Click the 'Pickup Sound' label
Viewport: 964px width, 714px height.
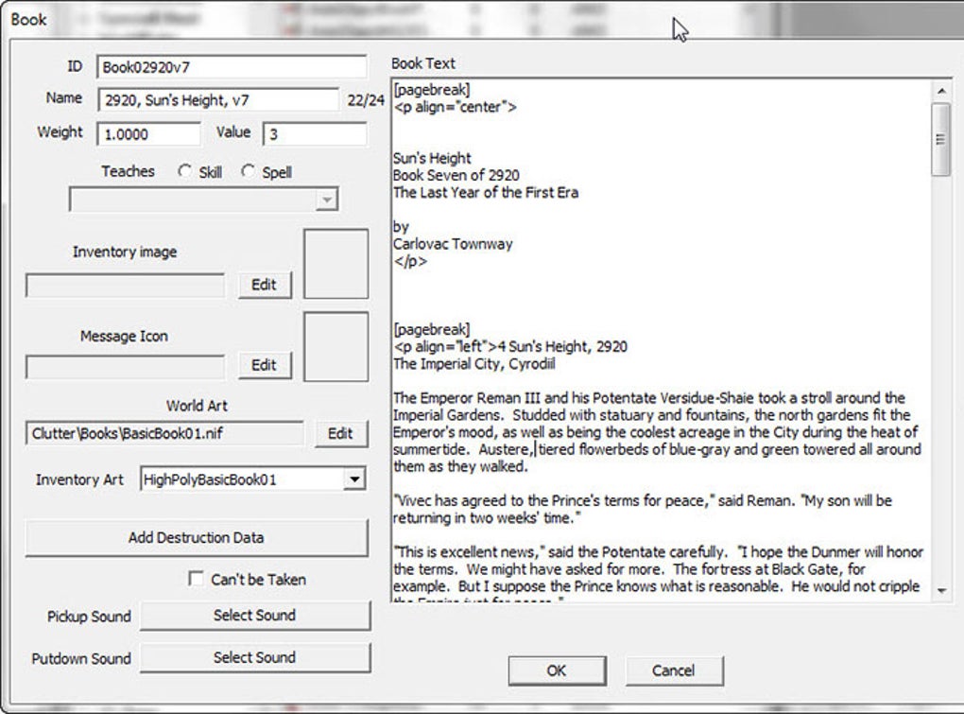click(89, 617)
